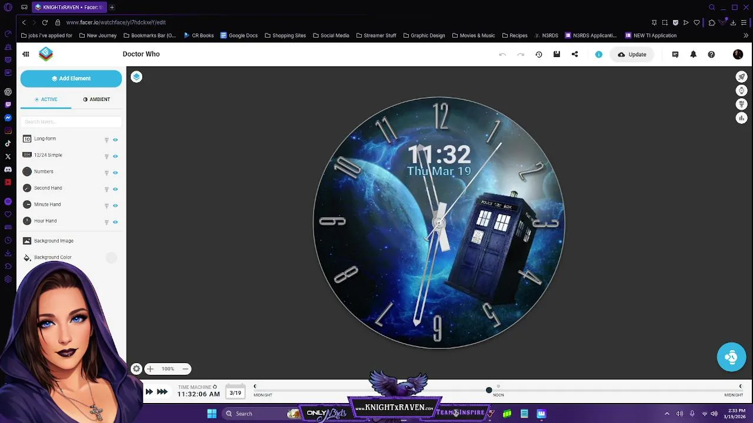Open the NEW TI Application bookmark
The image size is (753, 423).
click(x=651, y=35)
